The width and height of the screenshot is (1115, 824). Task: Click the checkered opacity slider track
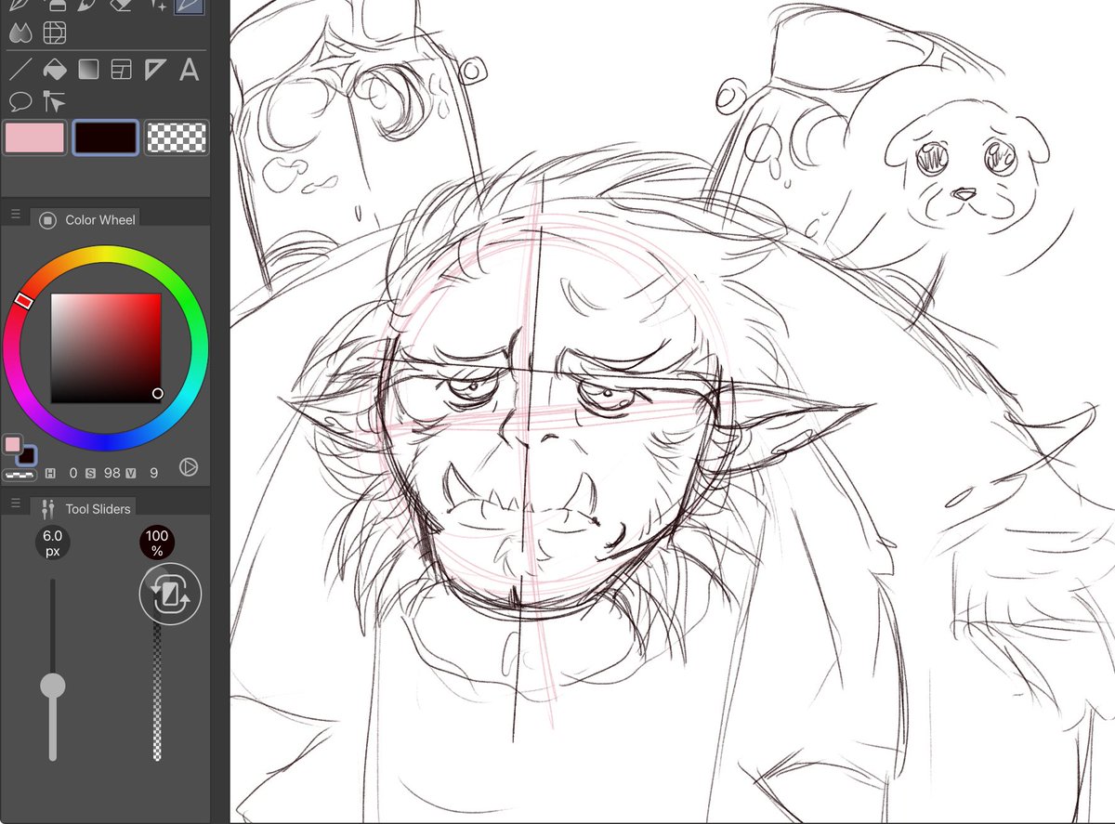pyautogui.click(x=157, y=692)
